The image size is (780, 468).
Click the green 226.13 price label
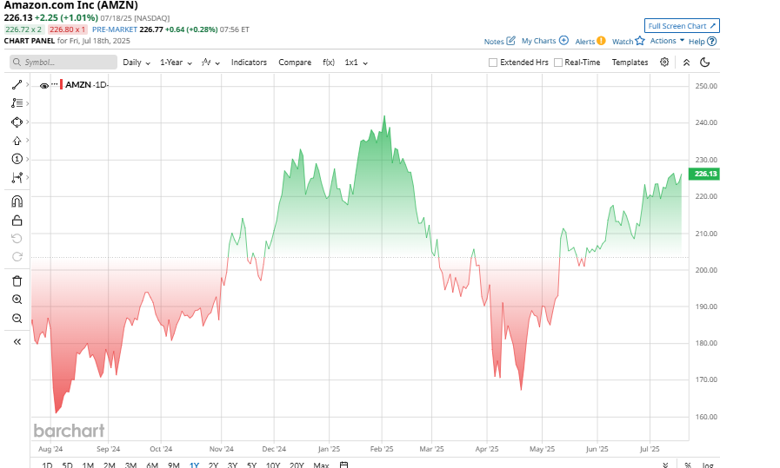pyautogui.click(x=703, y=174)
